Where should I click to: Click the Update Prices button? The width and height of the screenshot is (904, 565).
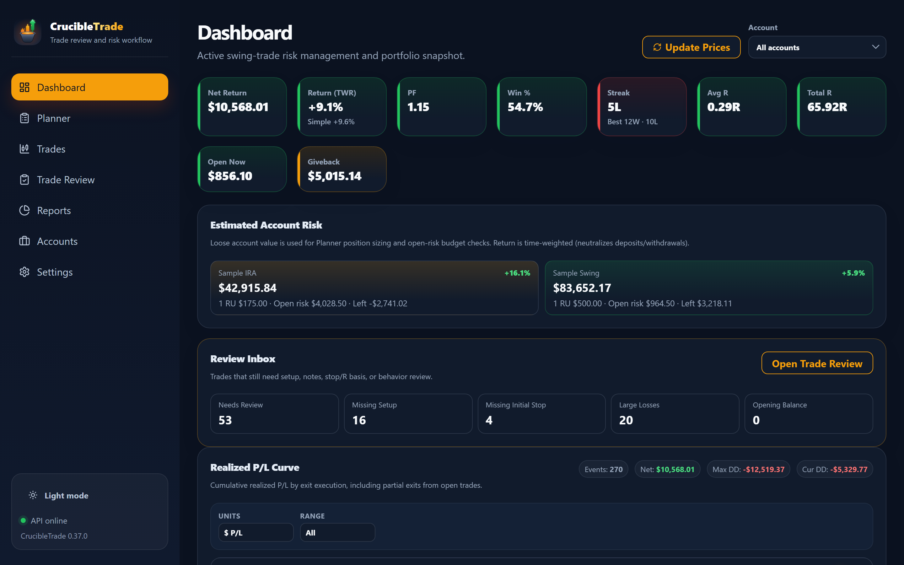tap(691, 47)
